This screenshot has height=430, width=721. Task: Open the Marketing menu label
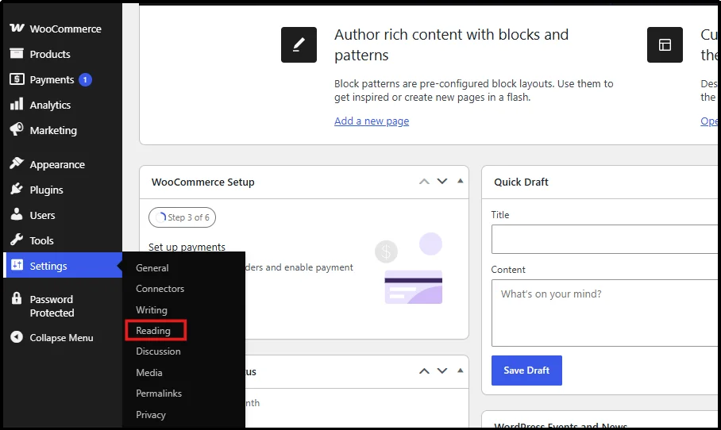pos(53,130)
